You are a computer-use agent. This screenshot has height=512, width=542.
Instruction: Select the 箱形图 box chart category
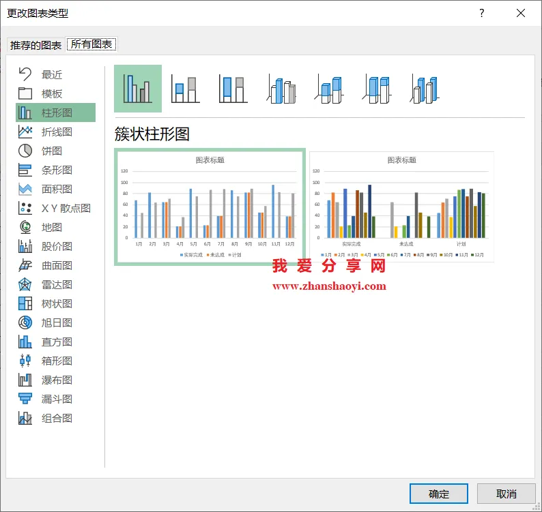tap(56, 361)
